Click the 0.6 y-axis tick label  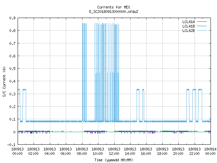click(12, 56)
